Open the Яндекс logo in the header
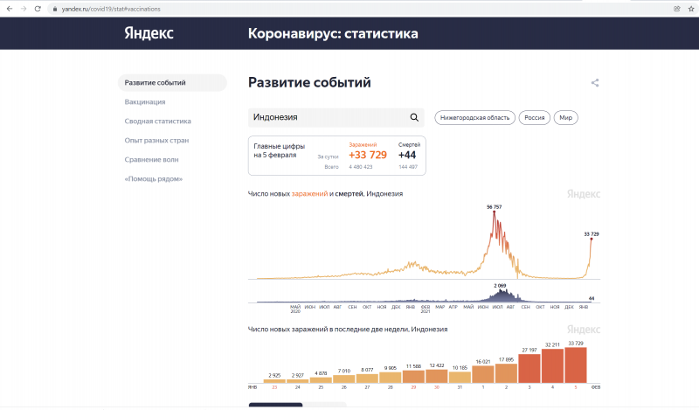Image resolution: width=699 pixels, height=410 pixels. pos(149,33)
